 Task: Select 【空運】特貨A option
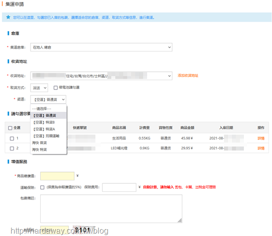(48, 129)
